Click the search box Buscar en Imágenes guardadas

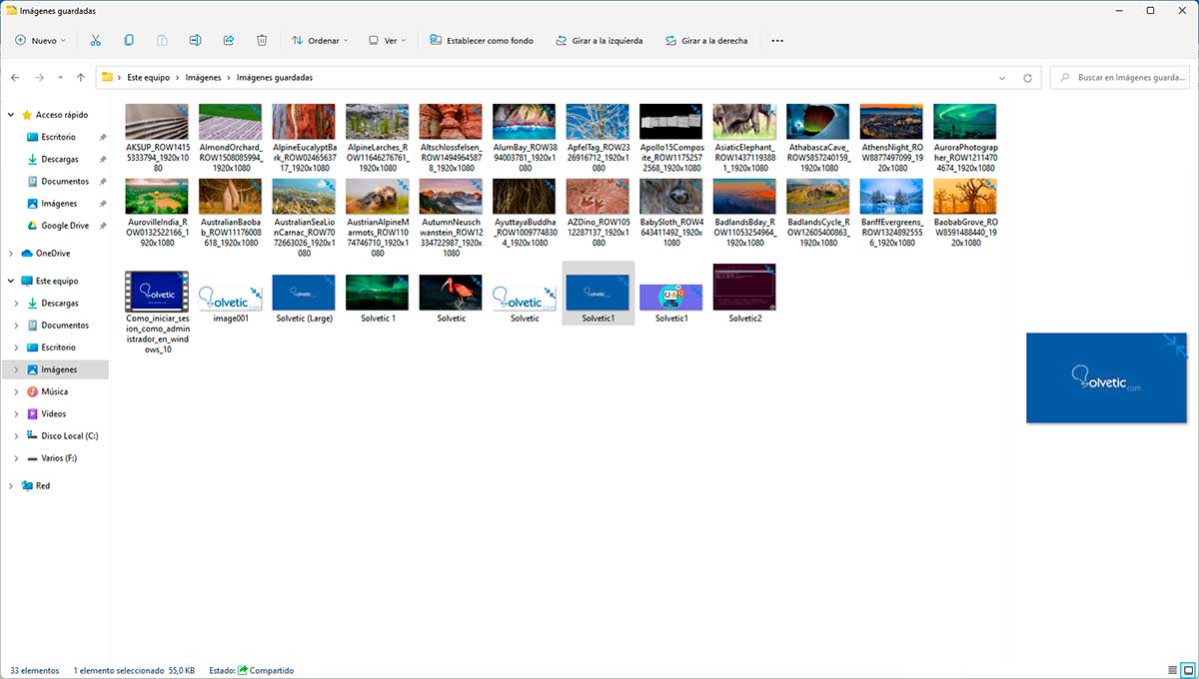[1129, 78]
